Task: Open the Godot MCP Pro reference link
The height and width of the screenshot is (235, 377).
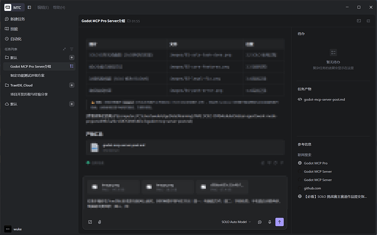Action: click(315, 163)
